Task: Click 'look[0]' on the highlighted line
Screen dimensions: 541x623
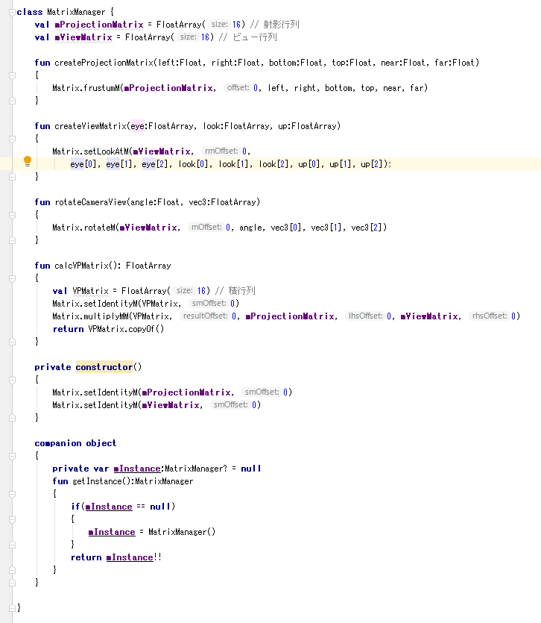Action: click(193, 164)
